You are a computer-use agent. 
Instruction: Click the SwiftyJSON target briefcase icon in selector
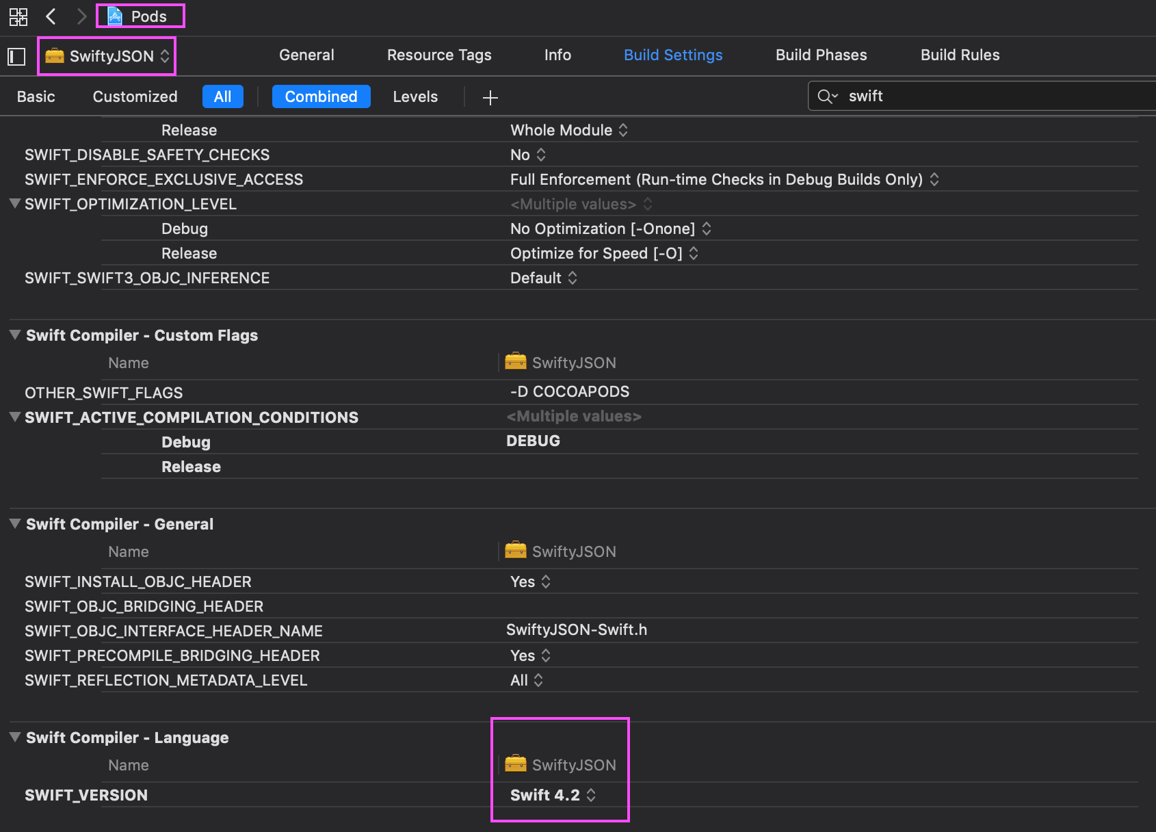[x=55, y=56]
